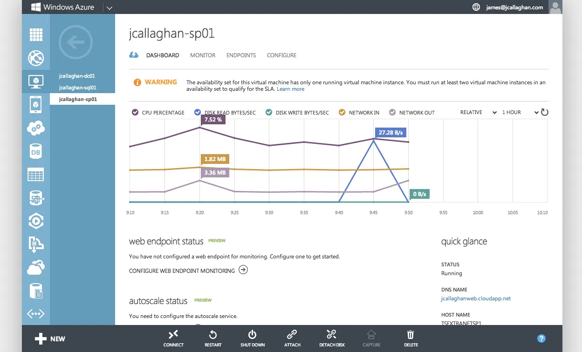Click the 7.52 % CPU data label

pyautogui.click(x=213, y=120)
